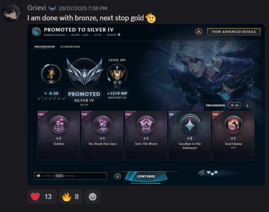Click the round X button beside Continue

118,176
